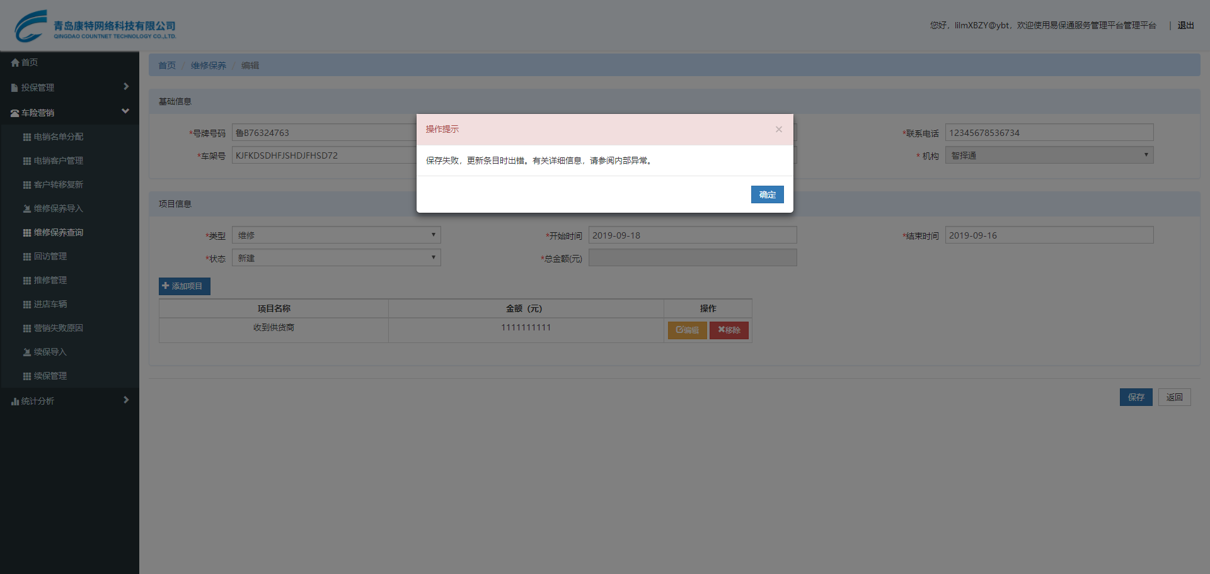Expand the 统计分析 sidebar menu
The height and width of the screenshot is (574, 1210).
pos(69,401)
